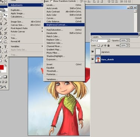Open the Fill slider arrow

(128, 46)
